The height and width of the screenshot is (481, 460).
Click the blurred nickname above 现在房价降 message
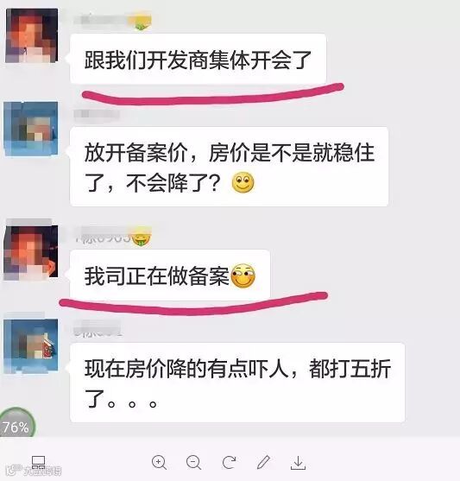point(98,329)
